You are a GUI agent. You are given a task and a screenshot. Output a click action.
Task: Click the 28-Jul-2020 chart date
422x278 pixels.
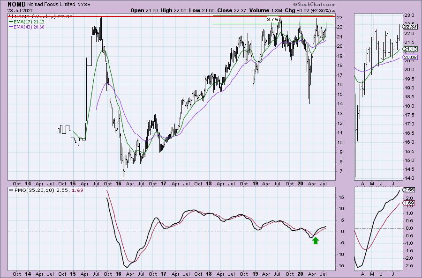21,10
